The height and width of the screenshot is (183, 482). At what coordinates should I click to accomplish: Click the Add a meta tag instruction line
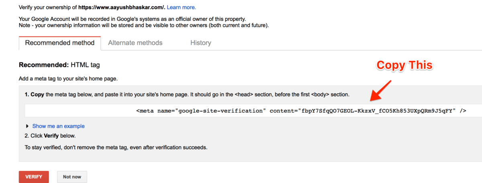(68, 79)
